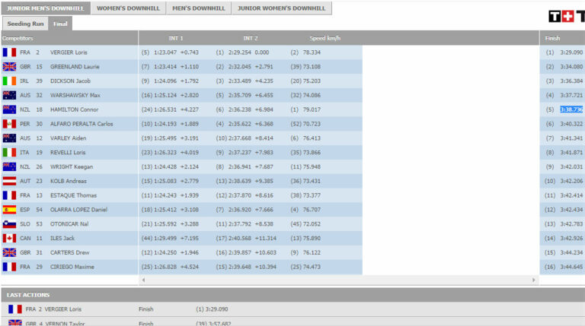The width and height of the screenshot is (585, 326).
Task: Click the horizontal scrollbar's right arrow
Action: click(531, 280)
